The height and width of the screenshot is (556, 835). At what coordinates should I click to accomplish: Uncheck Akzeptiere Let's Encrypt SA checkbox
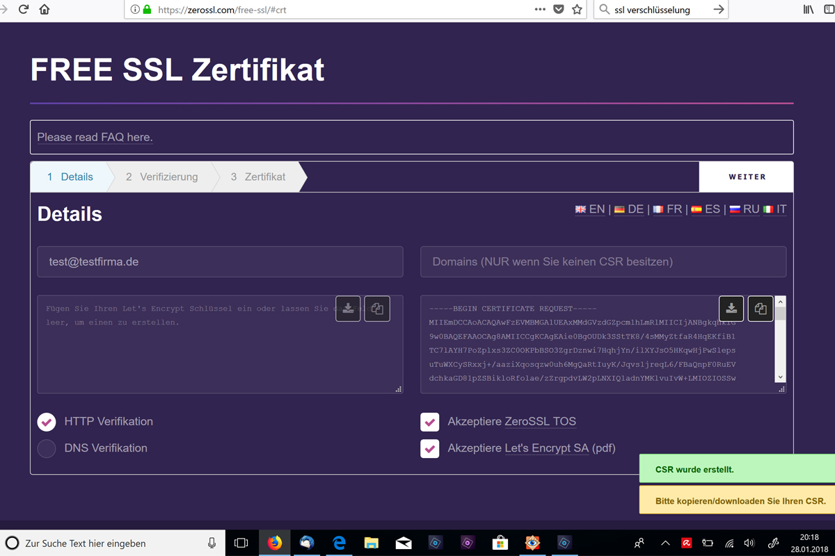tap(430, 448)
